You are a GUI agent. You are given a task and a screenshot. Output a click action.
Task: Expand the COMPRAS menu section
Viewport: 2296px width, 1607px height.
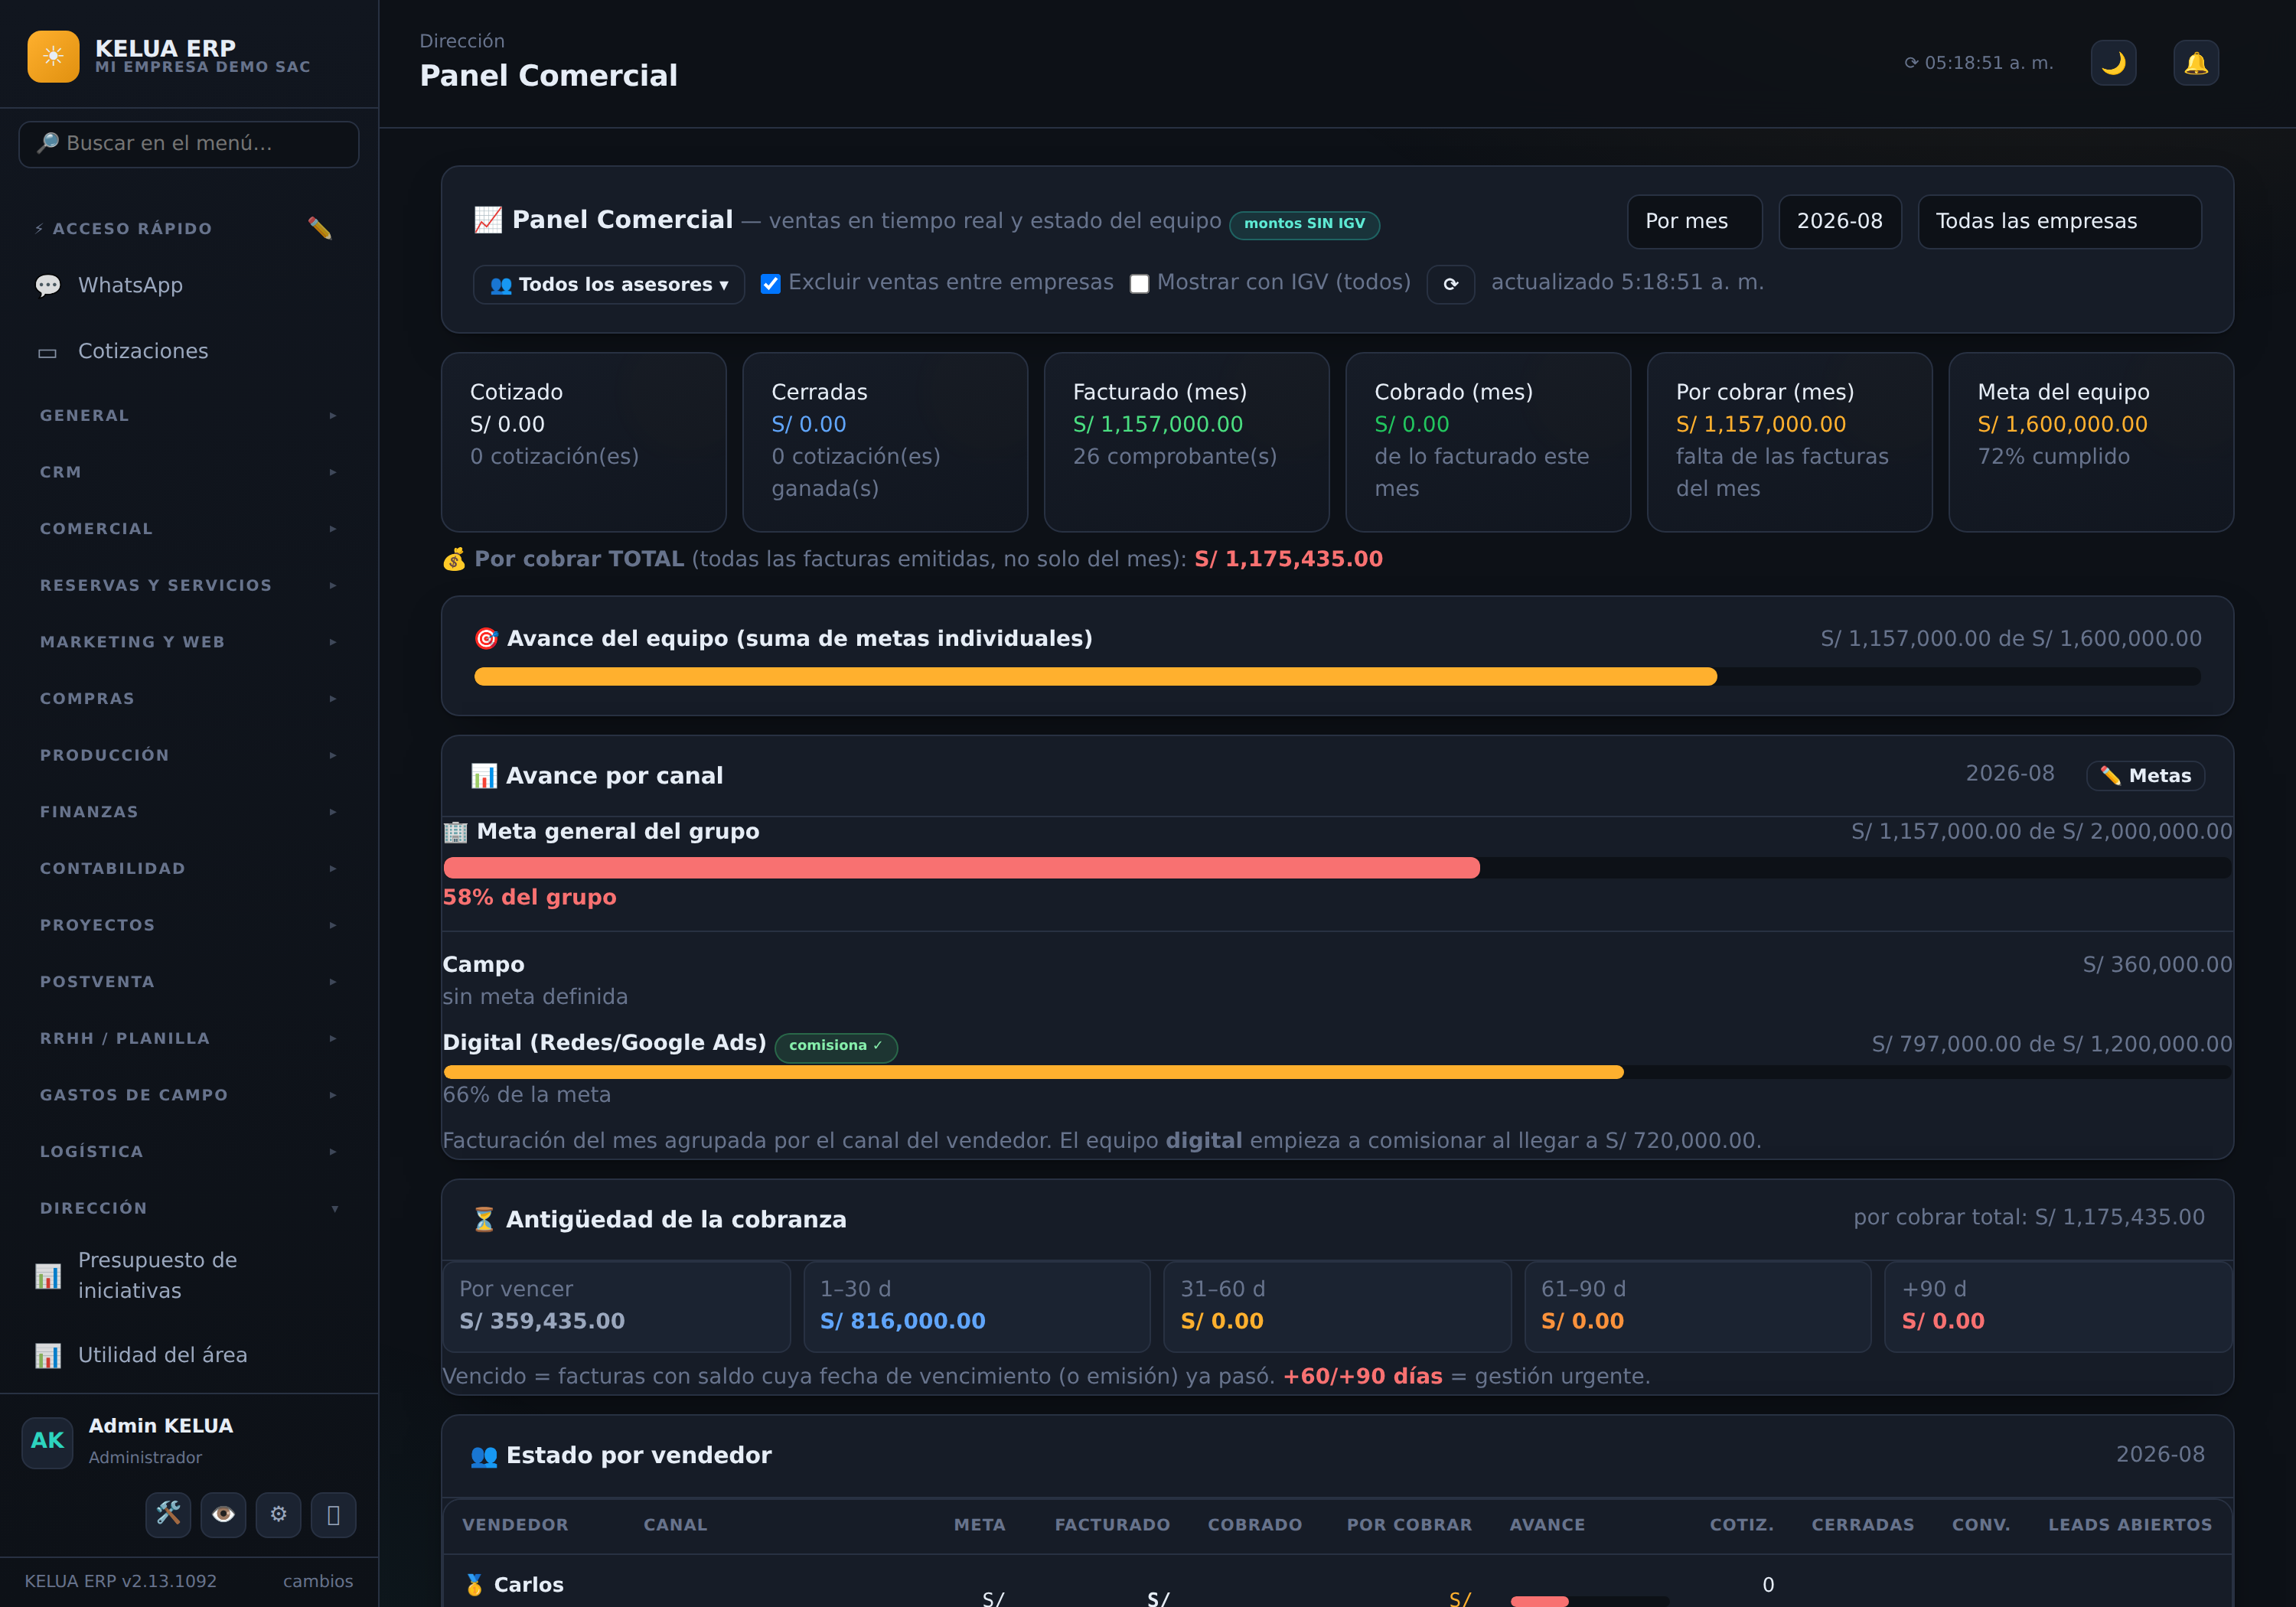click(189, 698)
